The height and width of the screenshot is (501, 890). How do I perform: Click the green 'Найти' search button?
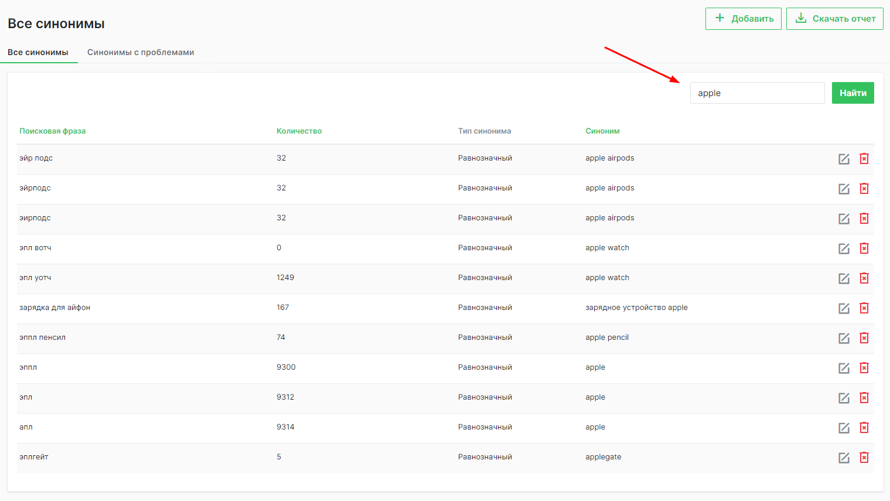point(853,93)
